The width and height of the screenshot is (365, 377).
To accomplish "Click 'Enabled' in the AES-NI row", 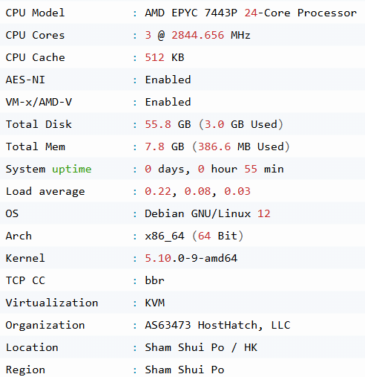I will pyautogui.click(x=168, y=80).
